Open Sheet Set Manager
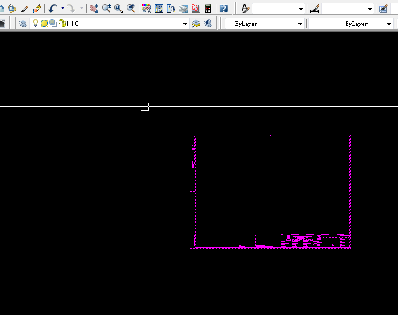The width and height of the screenshot is (398, 315). [x=183, y=9]
